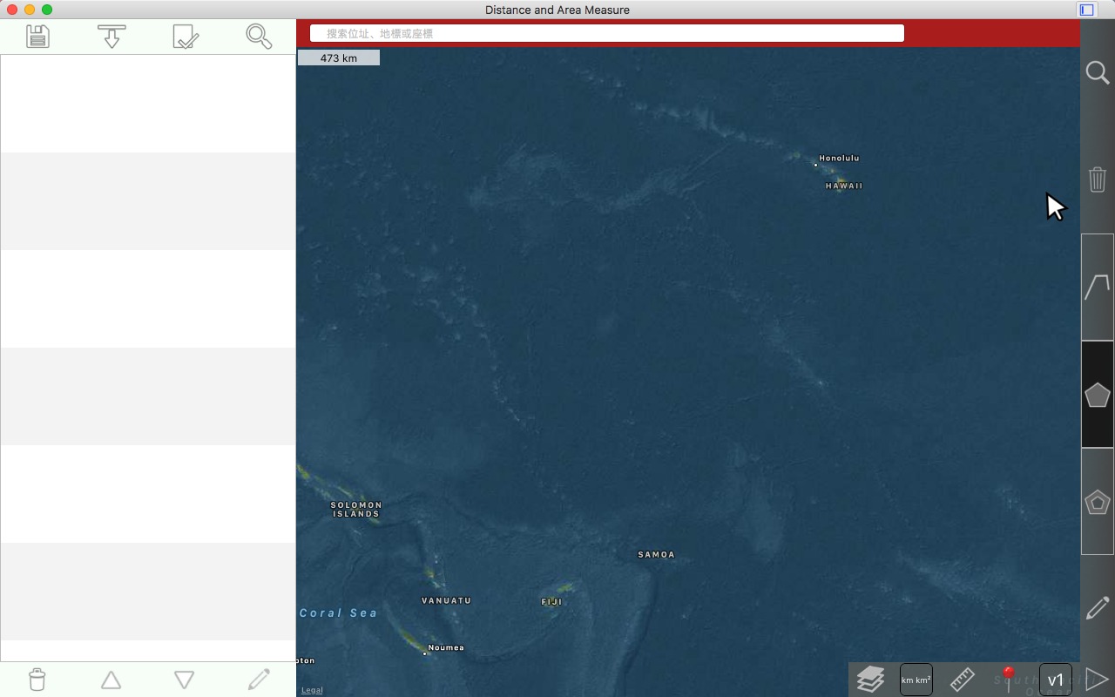Click the ruler icon in bottom toolbar
This screenshot has height=697, width=1115.
coord(962,679)
